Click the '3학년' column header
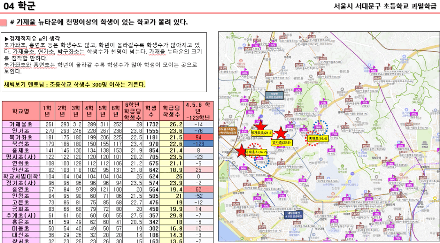440x243 pixels. [x=76, y=111]
